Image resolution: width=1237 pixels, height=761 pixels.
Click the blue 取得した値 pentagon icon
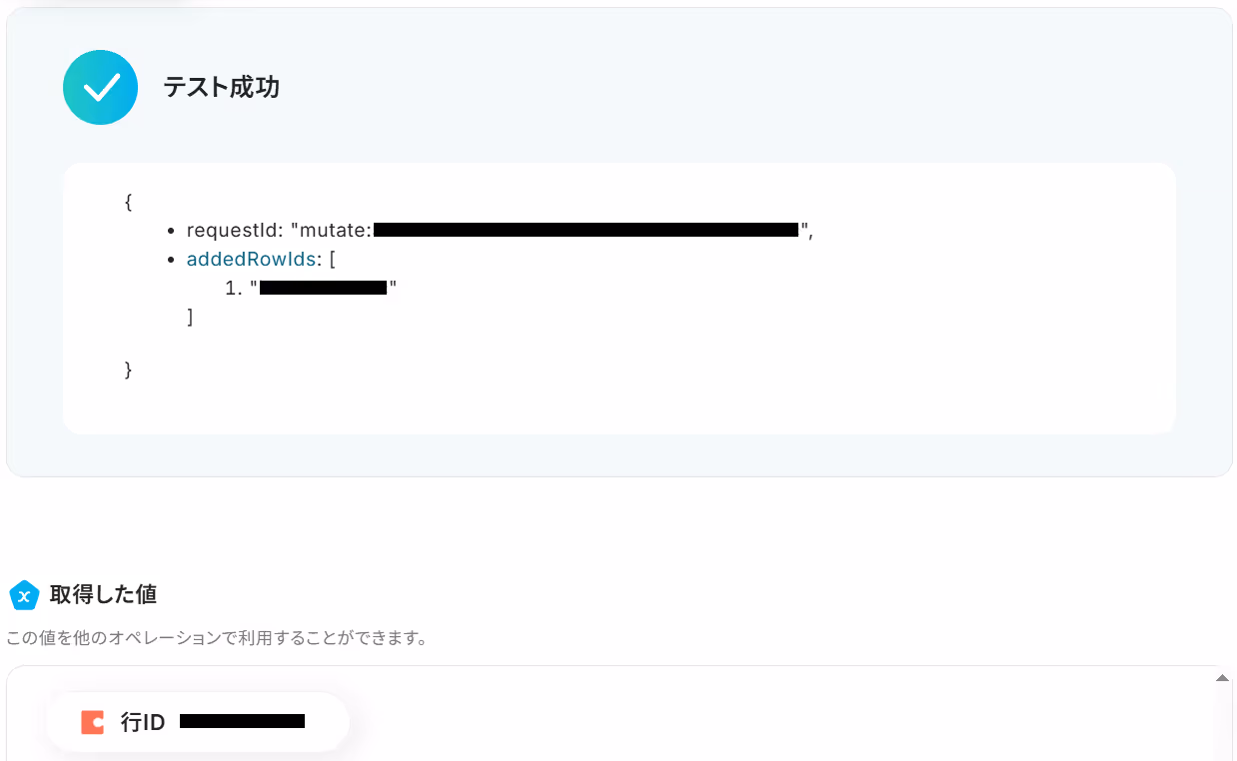click(24, 595)
